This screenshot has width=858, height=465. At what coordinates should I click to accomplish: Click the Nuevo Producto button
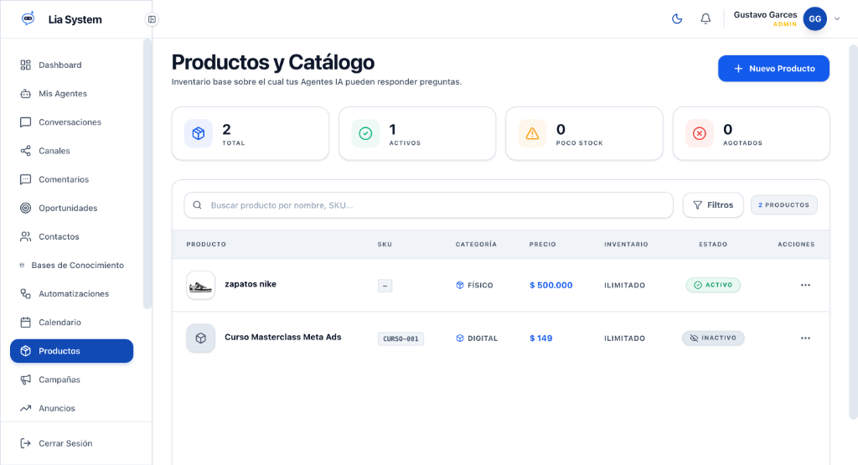(x=773, y=69)
